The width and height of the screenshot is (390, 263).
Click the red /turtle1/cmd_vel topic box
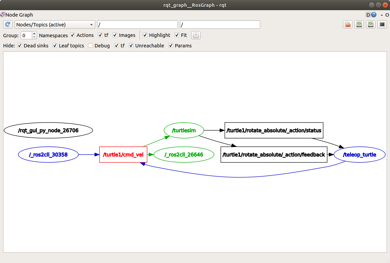[x=123, y=155]
